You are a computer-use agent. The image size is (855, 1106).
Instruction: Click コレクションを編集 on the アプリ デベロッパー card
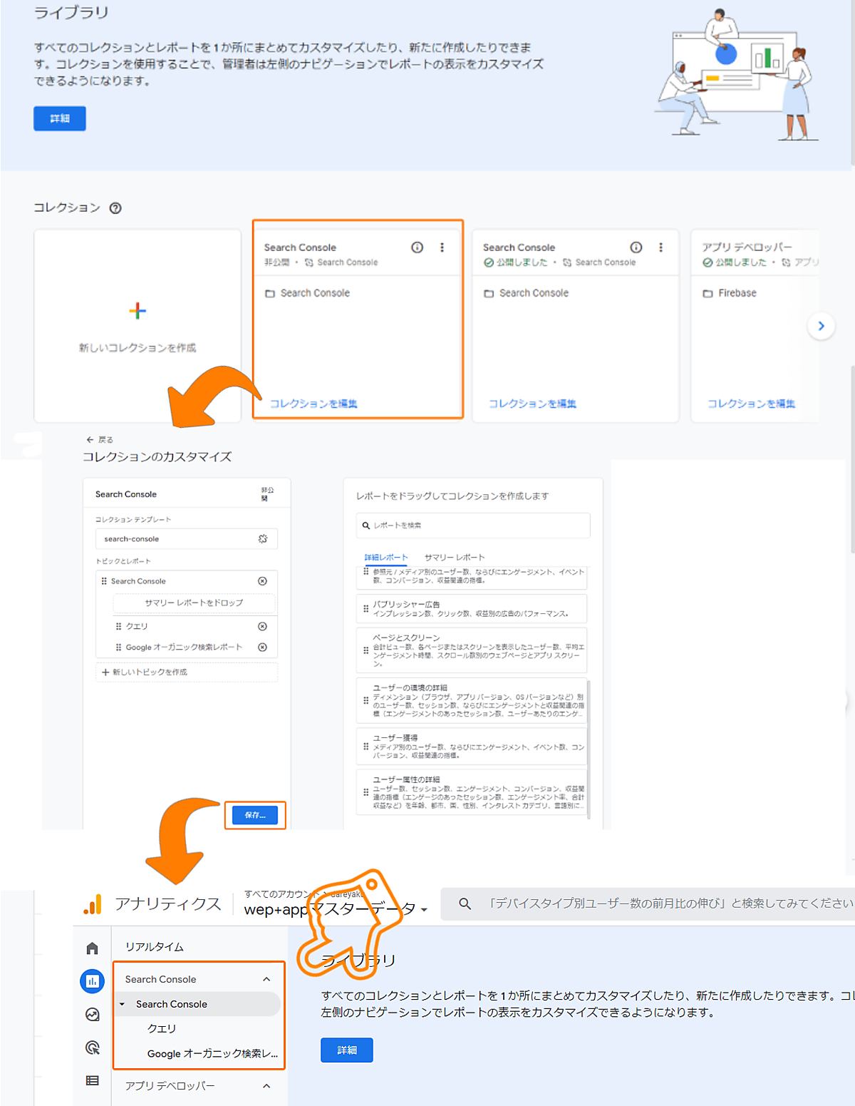pos(751,404)
